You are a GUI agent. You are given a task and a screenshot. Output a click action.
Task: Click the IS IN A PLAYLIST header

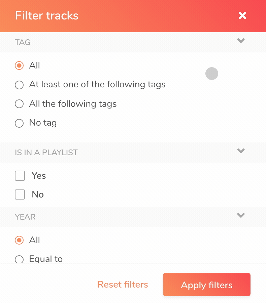click(x=133, y=153)
